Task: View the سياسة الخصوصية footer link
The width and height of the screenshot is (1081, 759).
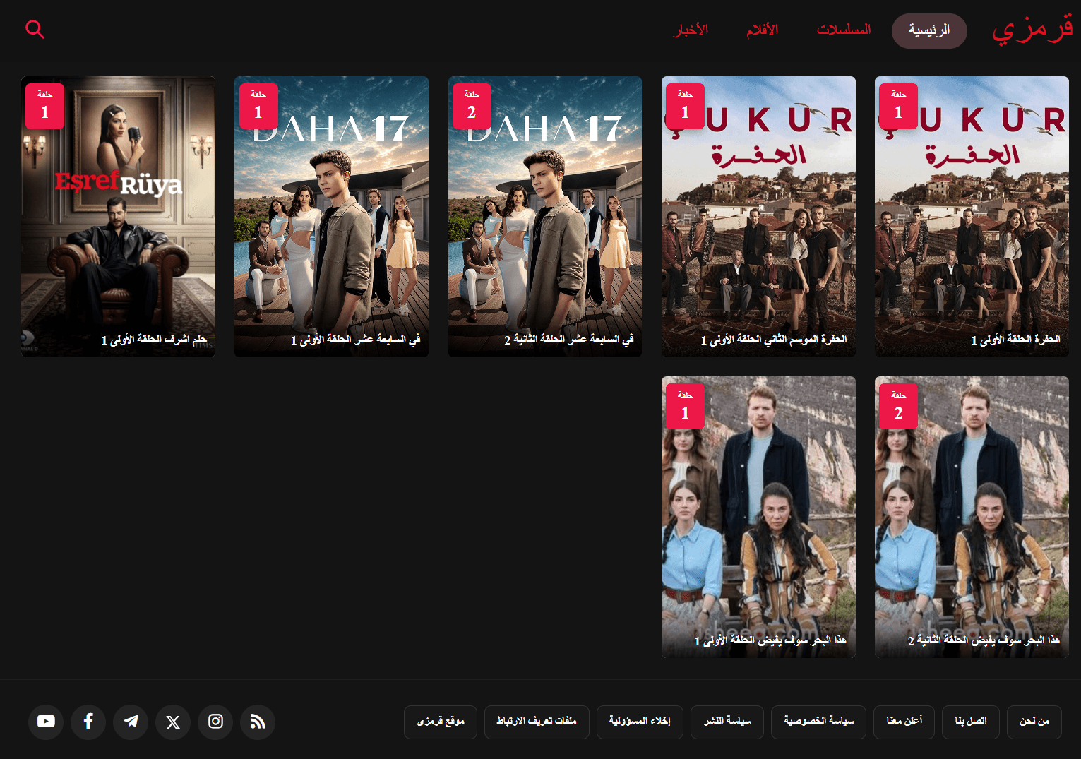Action: [x=819, y=722]
